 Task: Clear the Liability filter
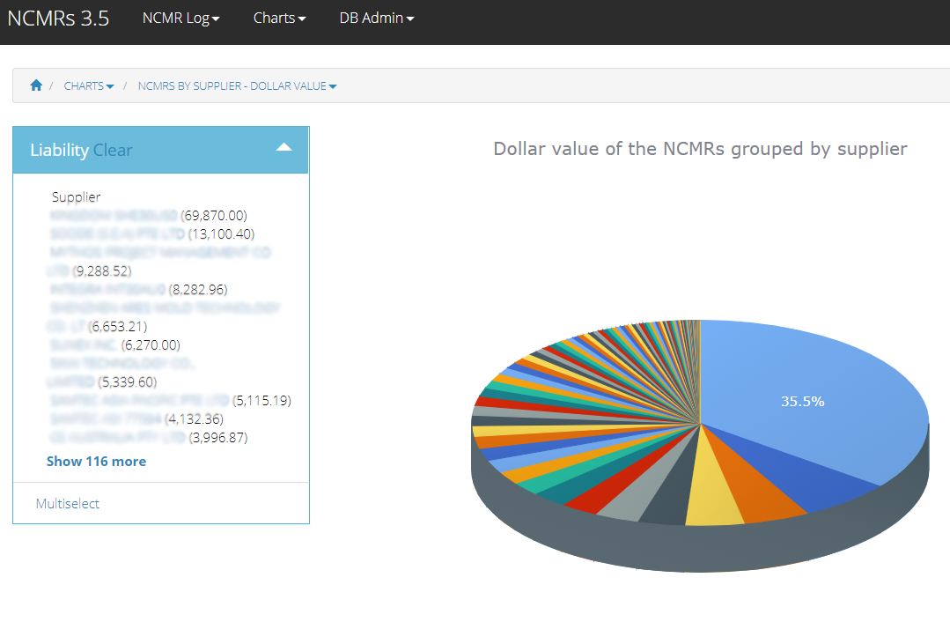[x=113, y=149]
